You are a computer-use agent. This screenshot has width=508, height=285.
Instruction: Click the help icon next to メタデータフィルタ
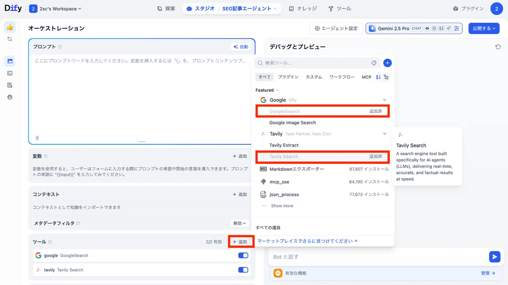tap(78, 223)
